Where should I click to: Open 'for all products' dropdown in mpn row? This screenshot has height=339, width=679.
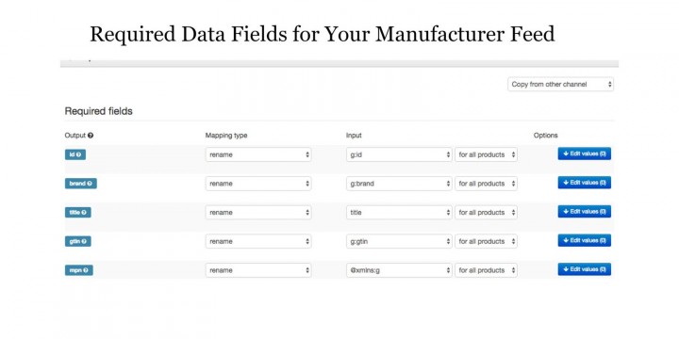(x=486, y=270)
